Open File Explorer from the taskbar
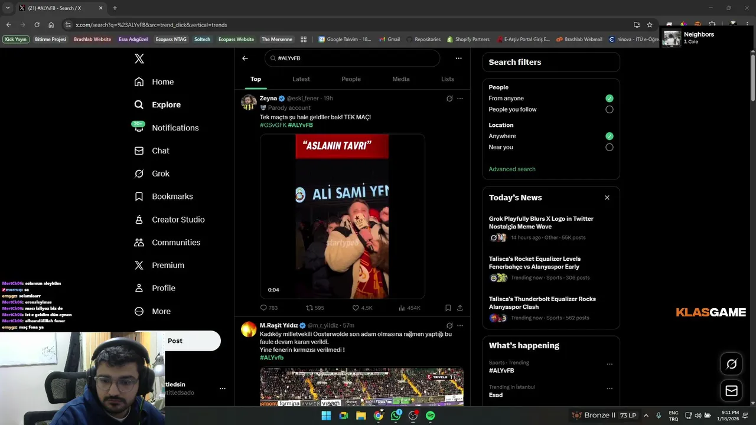Screen dimensions: 756x425 coord(361,416)
